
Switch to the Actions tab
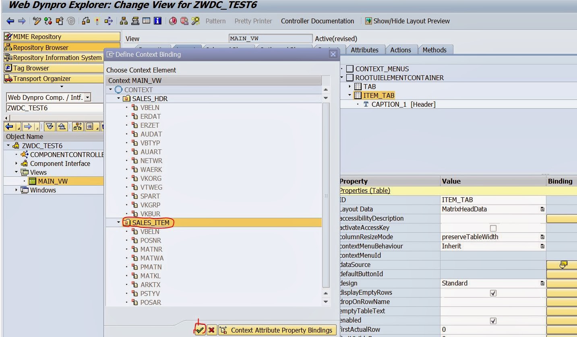tap(400, 50)
